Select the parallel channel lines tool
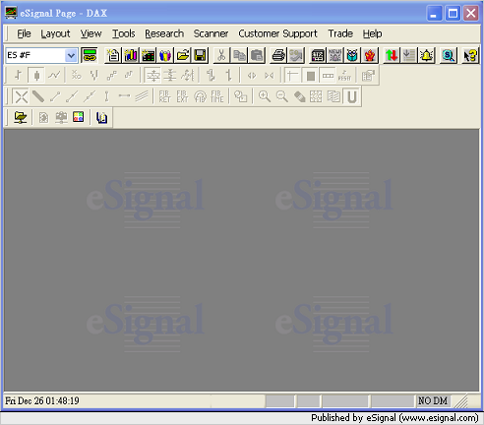This screenshot has width=484, height=425. click(142, 96)
